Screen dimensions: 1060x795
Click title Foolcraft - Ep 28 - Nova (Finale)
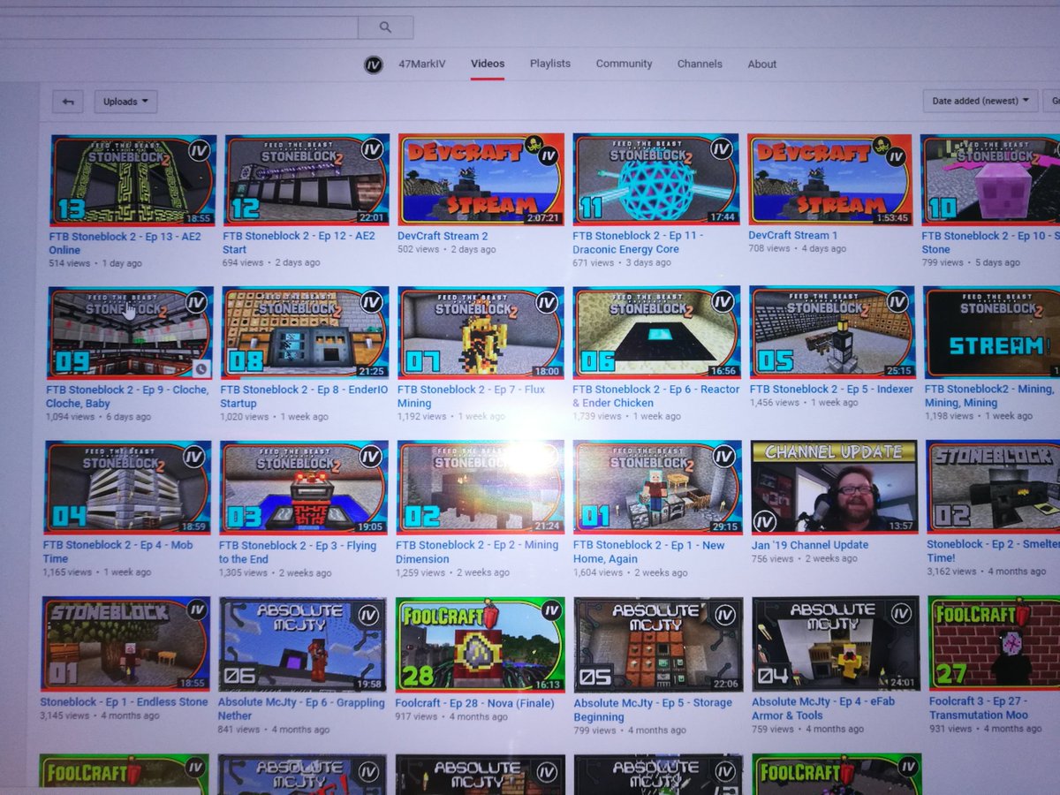[x=475, y=704]
